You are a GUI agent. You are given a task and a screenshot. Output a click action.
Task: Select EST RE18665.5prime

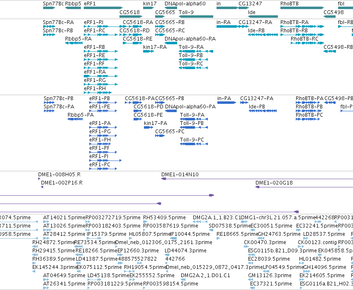(237, 234)
